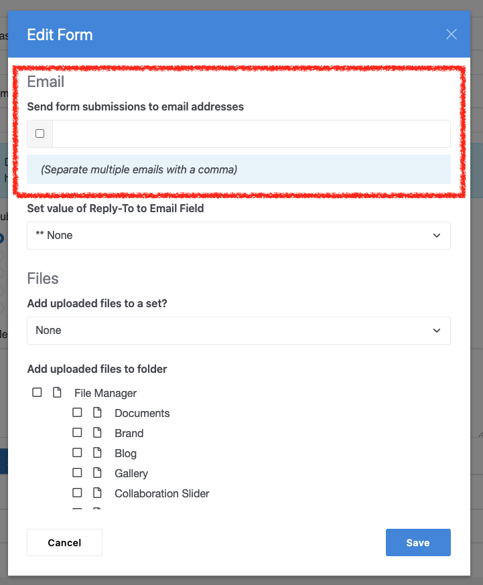Viewport: 483px width, 585px height.
Task: Click the File Manager root file icon
Action: coord(57,393)
